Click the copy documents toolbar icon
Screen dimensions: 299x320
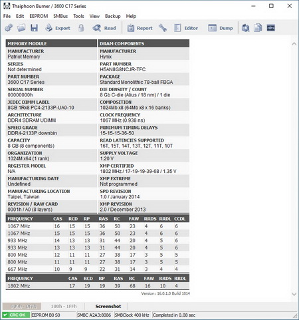(x=258, y=28)
